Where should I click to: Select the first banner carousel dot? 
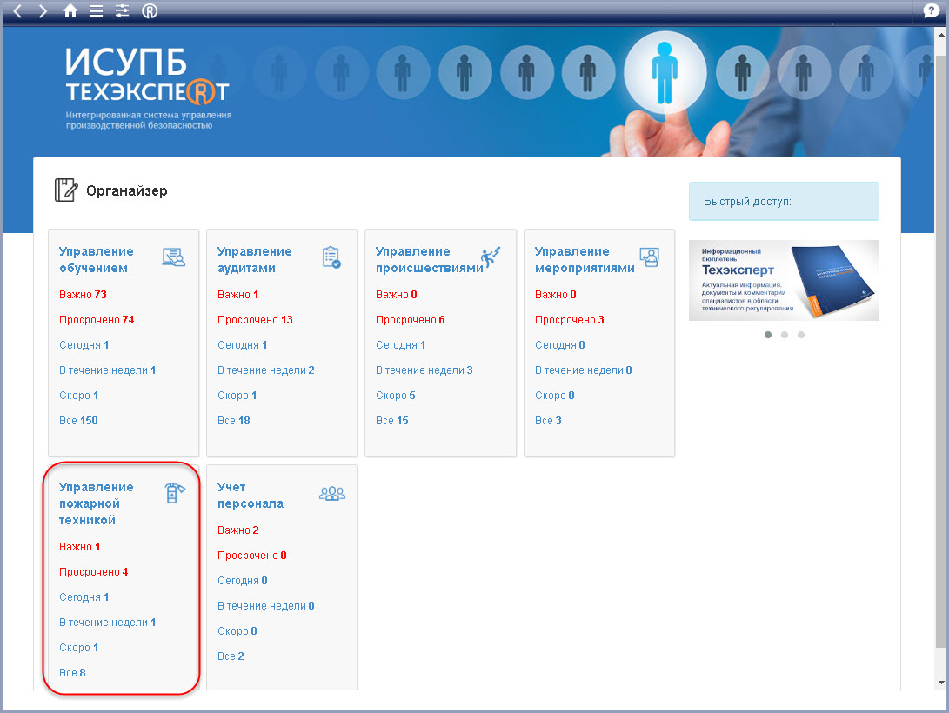pyautogui.click(x=768, y=335)
